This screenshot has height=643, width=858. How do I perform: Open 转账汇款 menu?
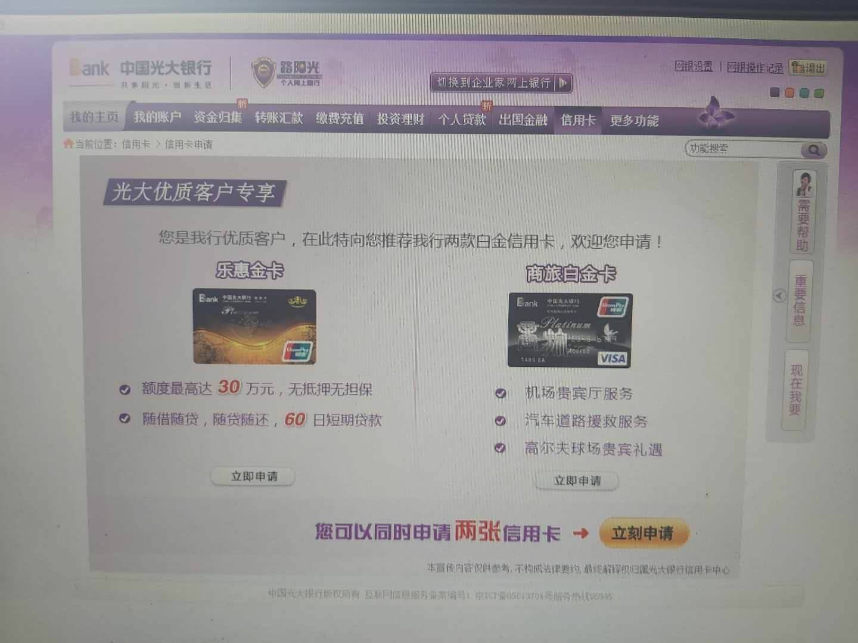[279, 118]
